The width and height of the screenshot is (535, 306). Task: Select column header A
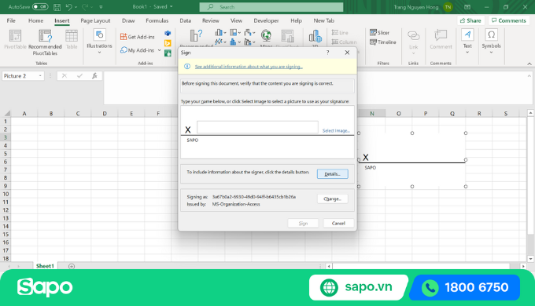[24, 113]
